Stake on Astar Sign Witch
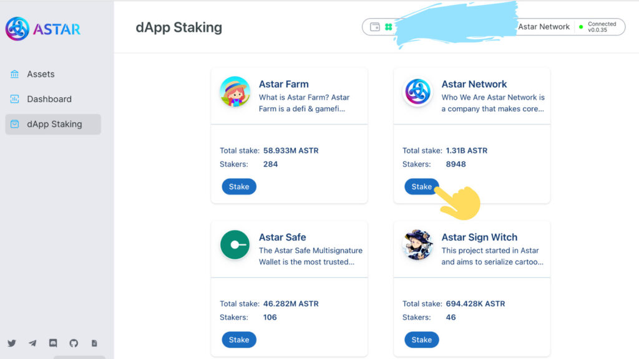Viewport: 639px width, 359px height. [421, 340]
